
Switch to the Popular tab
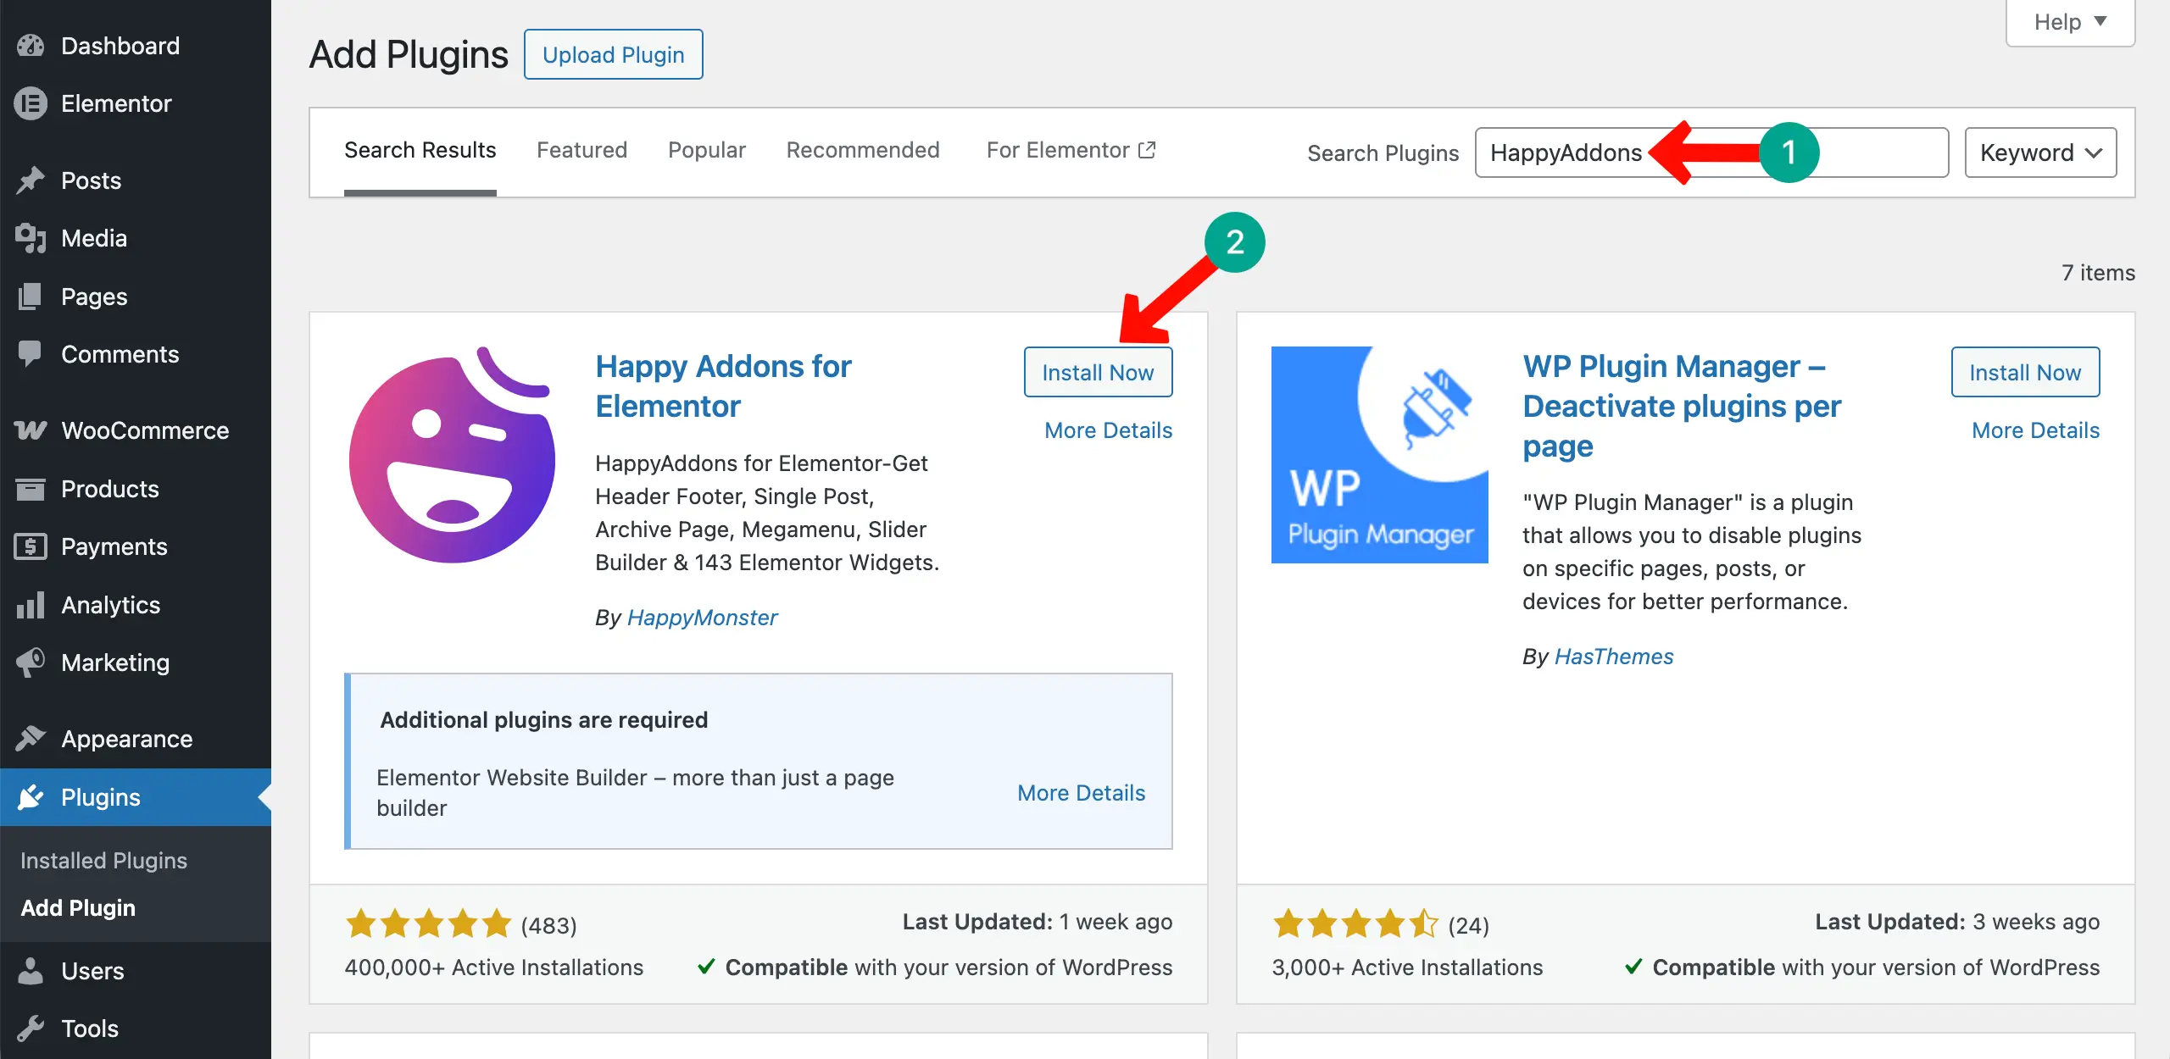(707, 150)
